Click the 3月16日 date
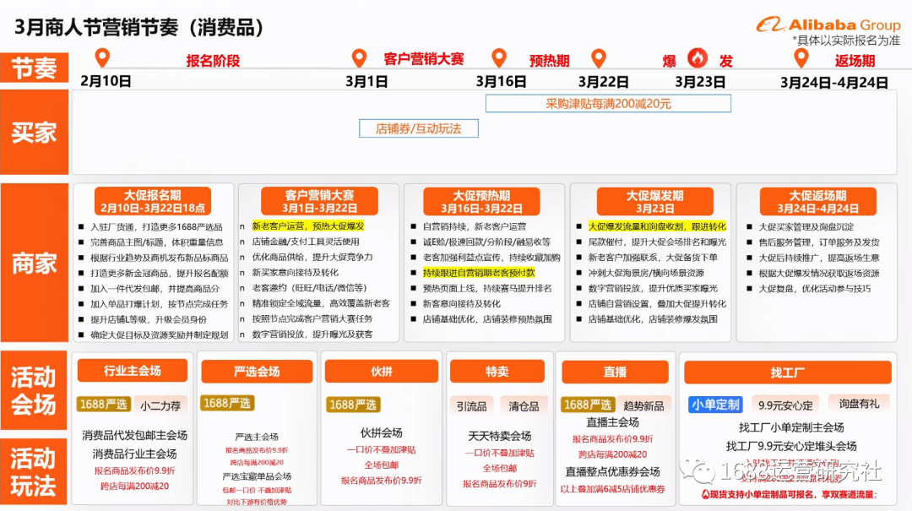The height and width of the screenshot is (511, 912). 501,81
